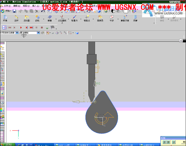Click the orange rotation driver arrow on cam
This screenshot has height=146, width=186.
pos(104,118)
